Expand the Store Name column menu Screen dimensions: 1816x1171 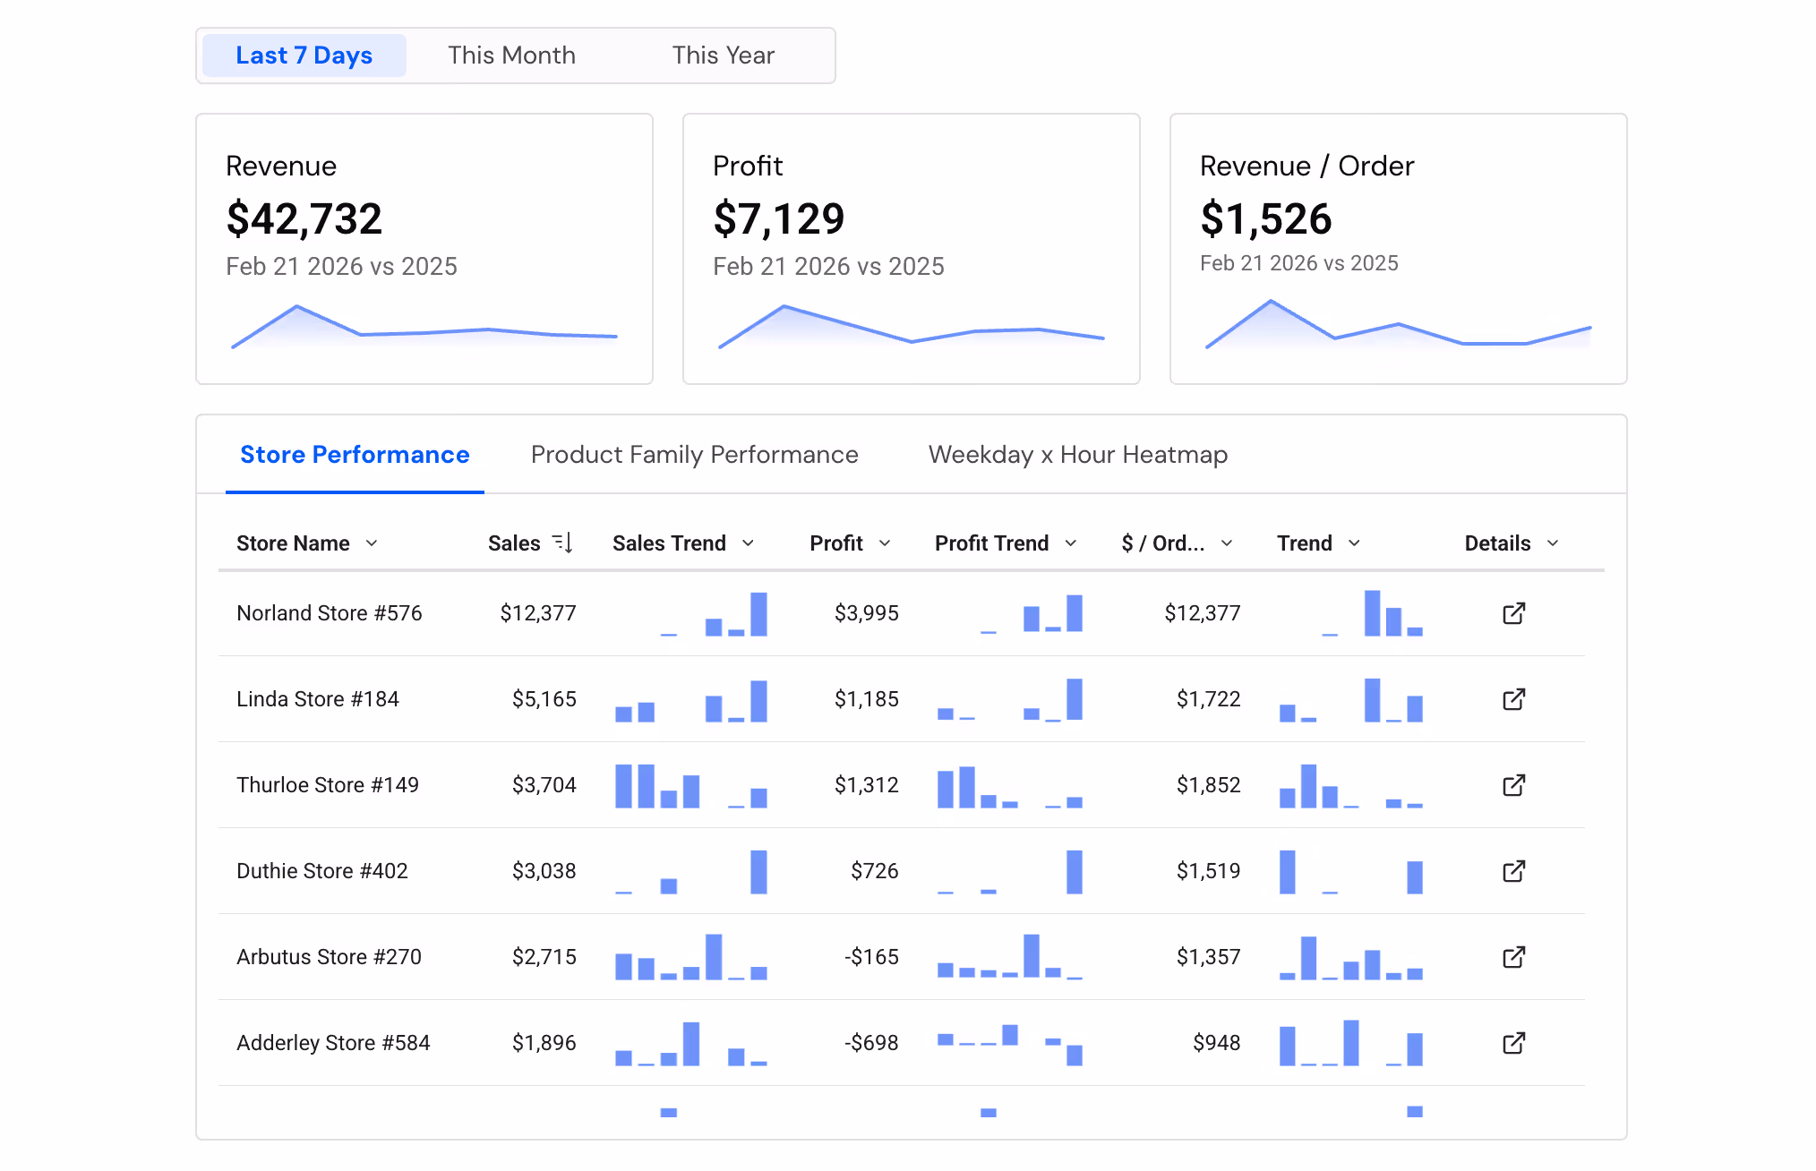(372, 543)
